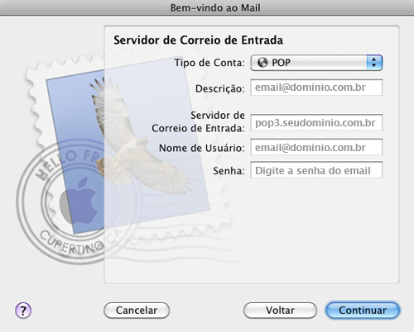Click the 'Tipo de Conta:' label
Image resolution: width=414 pixels, height=332 pixels.
pos(209,63)
